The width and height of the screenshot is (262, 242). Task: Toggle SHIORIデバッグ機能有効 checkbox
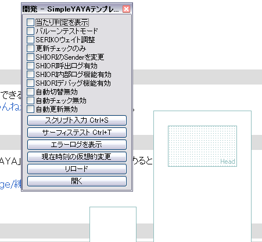pos(30,83)
